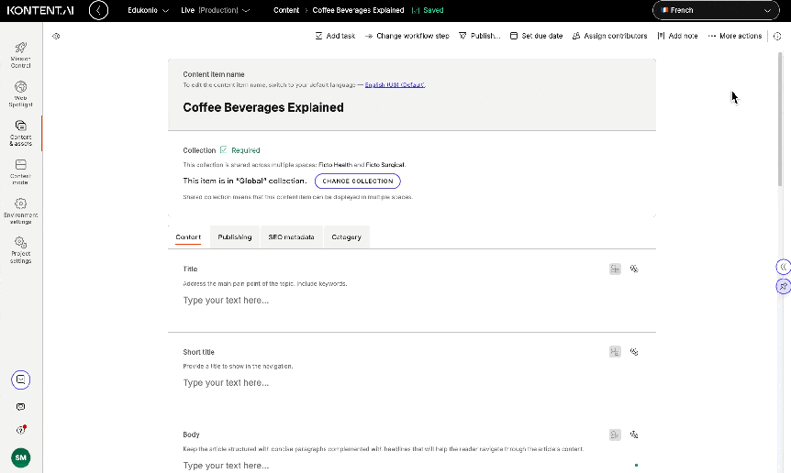Open the French language selector dropdown

[715, 10]
